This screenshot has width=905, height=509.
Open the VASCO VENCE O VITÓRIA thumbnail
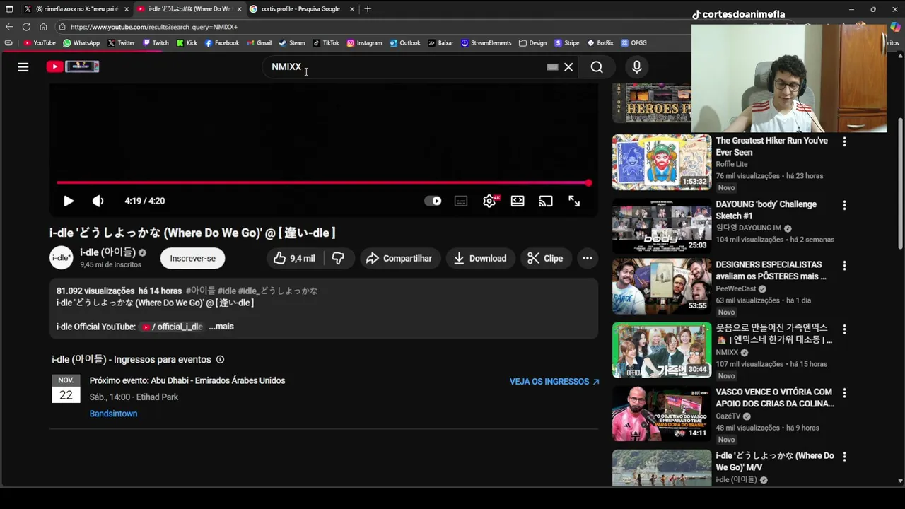(x=662, y=414)
